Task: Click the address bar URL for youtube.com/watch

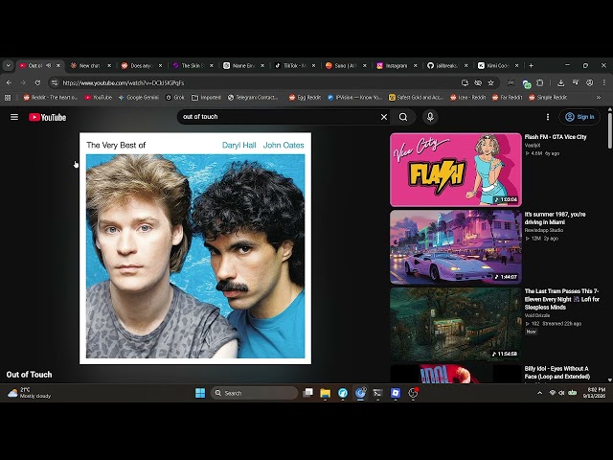Action: pos(124,83)
